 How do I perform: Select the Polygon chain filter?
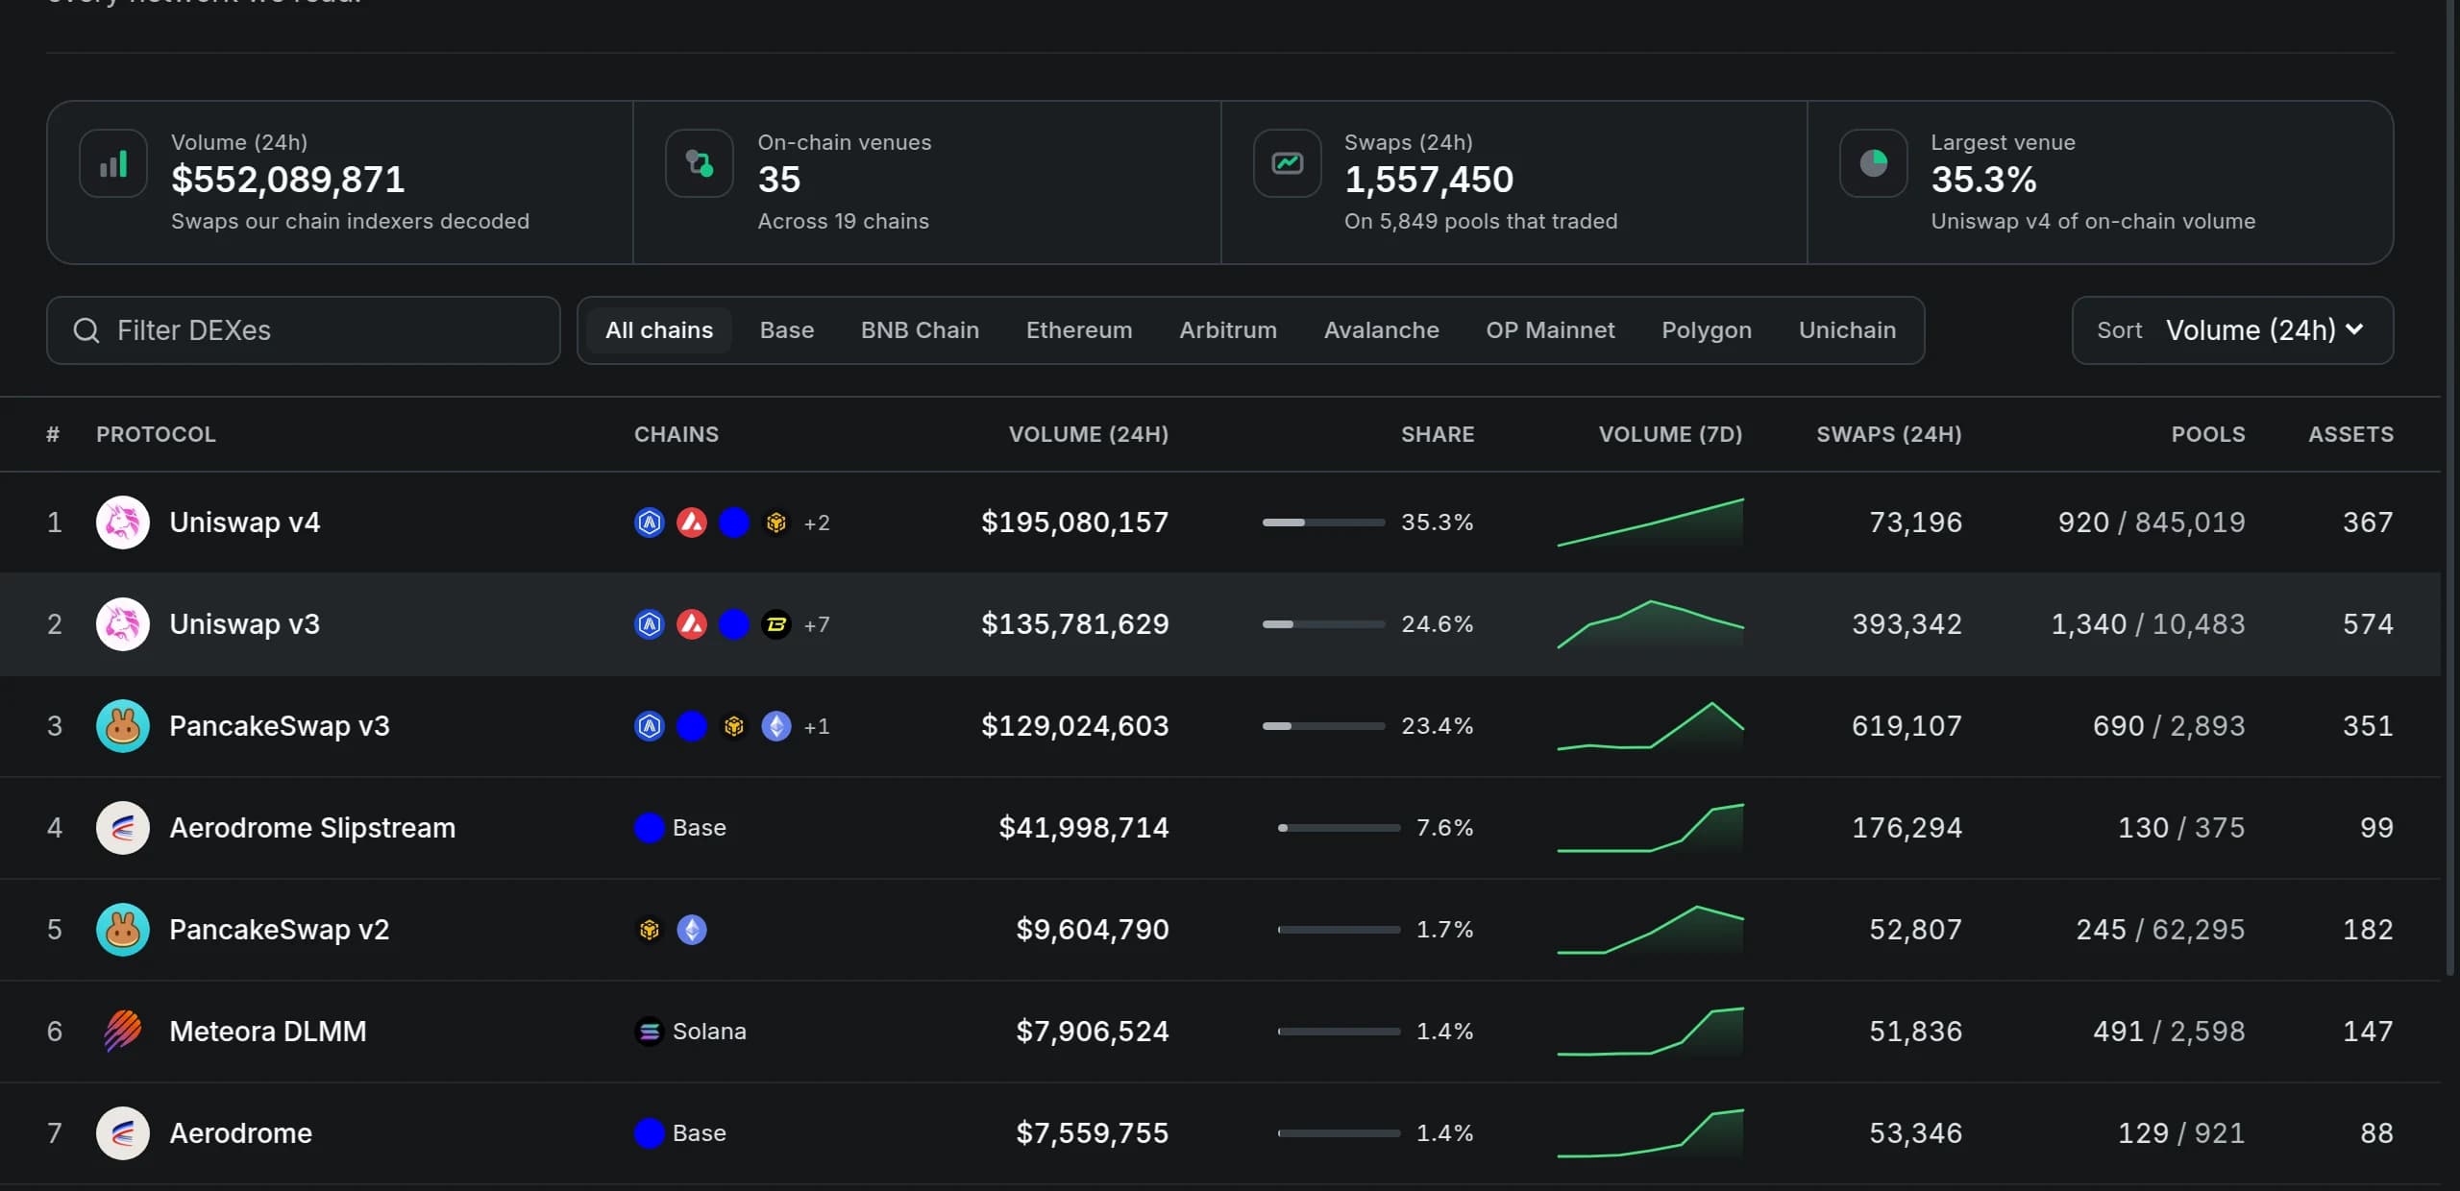pos(1707,330)
